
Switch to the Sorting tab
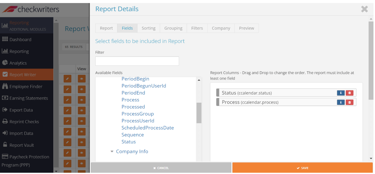148,28
